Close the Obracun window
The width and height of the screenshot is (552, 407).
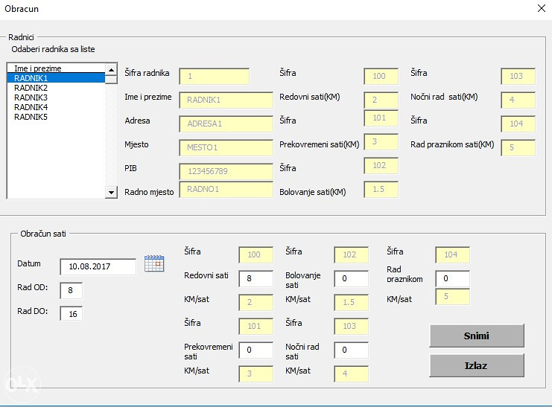pyautogui.click(x=542, y=8)
